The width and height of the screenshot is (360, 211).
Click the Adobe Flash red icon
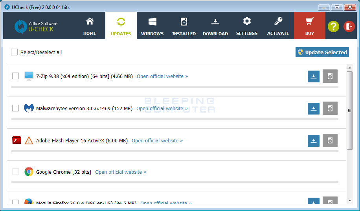pyautogui.click(x=17, y=140)
